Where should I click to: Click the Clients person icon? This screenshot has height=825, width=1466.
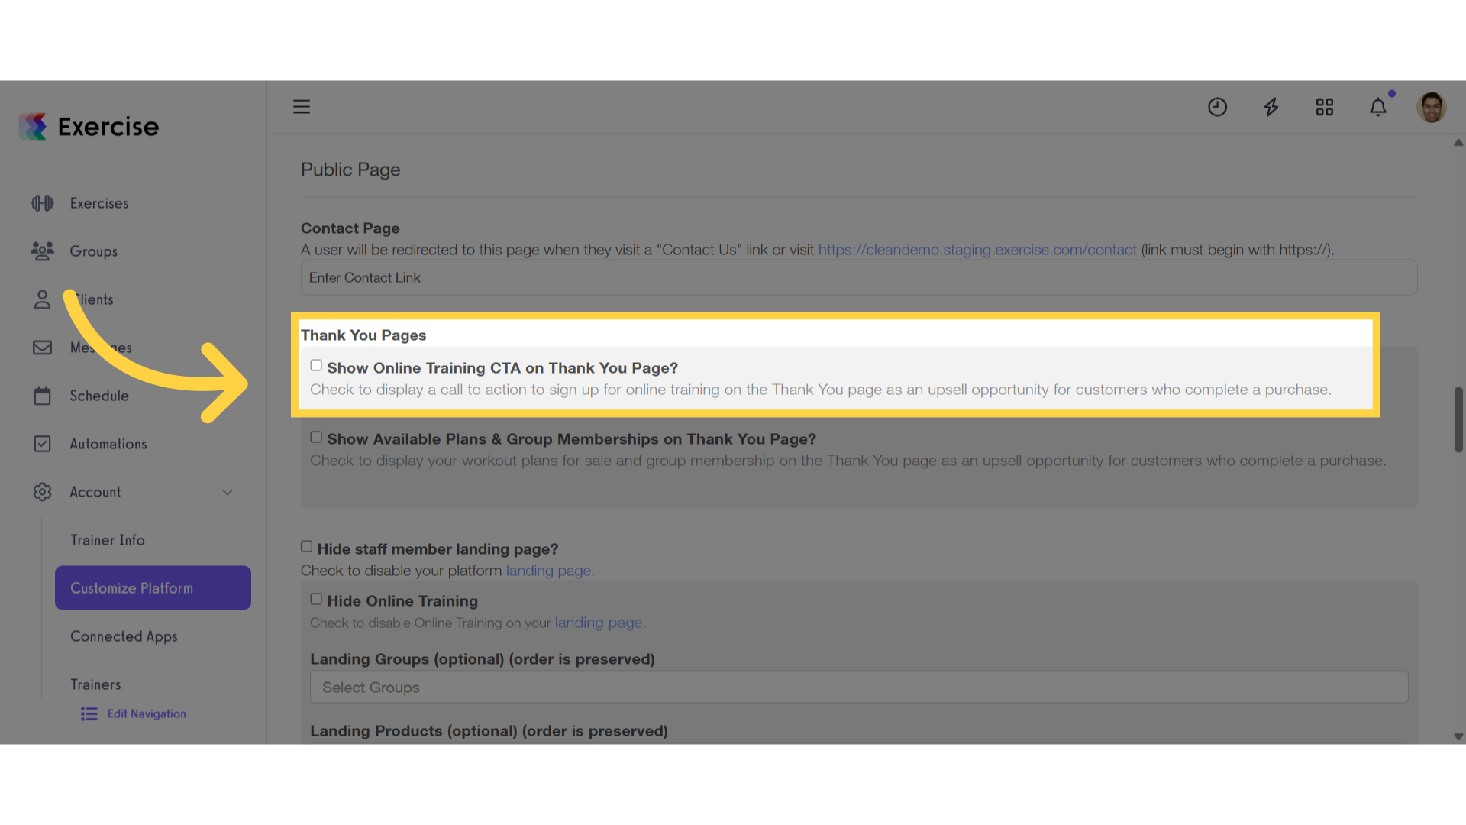tap(42, 299)
